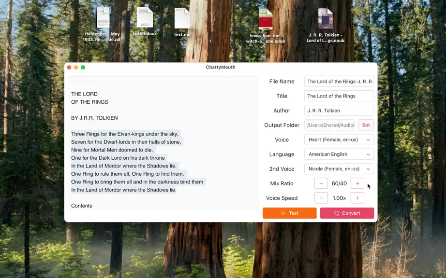The height and width of the screenshot is (278, 446).
Task: Click into the Author input field
Action: 339,111
